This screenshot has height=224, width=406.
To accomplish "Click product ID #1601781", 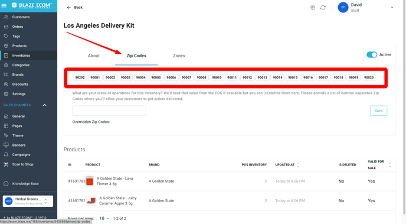I will [x=77, y=201].
